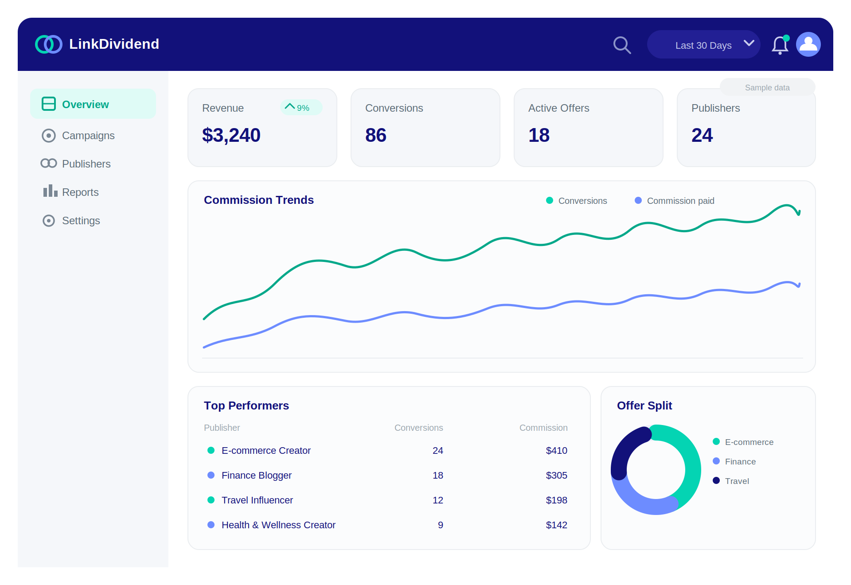Open the Revenue $3,240 card

262,128
